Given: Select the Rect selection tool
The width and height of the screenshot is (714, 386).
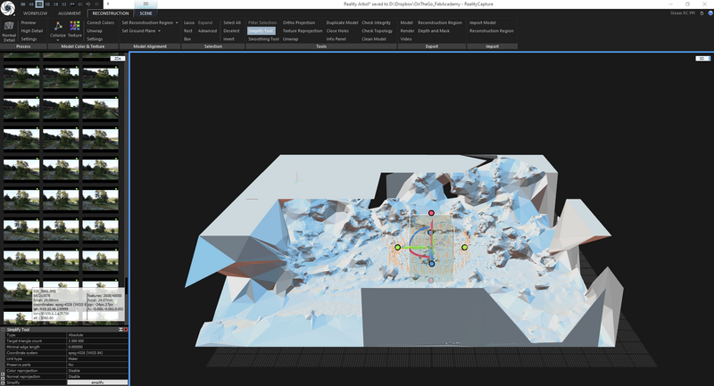Looking at the screenshot, I should 188,31.
